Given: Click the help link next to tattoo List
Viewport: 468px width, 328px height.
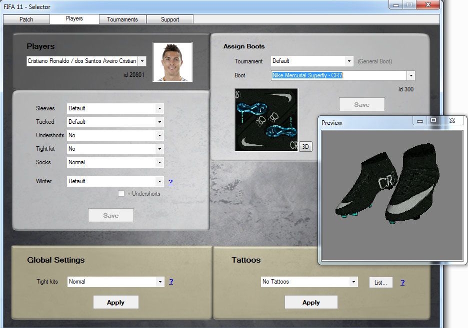Looking at the screenshot, I should point(402,282).
